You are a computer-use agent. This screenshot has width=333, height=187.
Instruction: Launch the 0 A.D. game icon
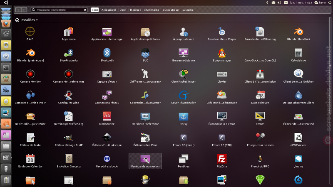(30, 32)
